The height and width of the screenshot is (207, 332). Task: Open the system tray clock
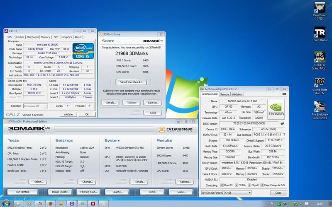click(319, 204)
